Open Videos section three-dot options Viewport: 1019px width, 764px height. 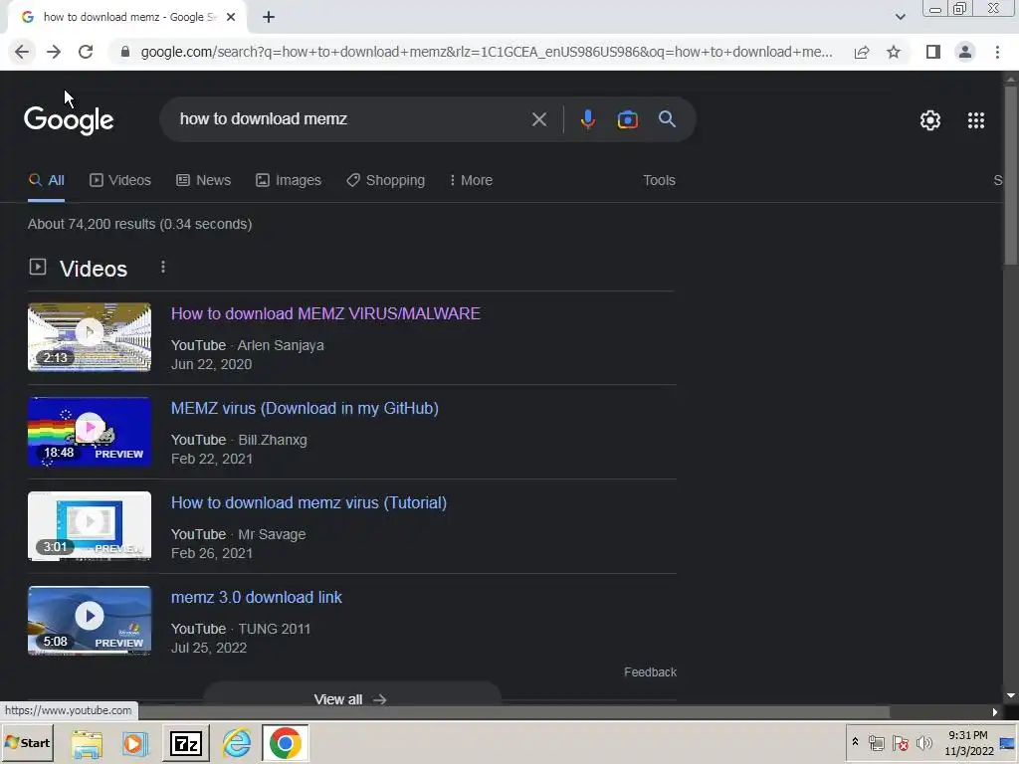(x=163, y=267)
